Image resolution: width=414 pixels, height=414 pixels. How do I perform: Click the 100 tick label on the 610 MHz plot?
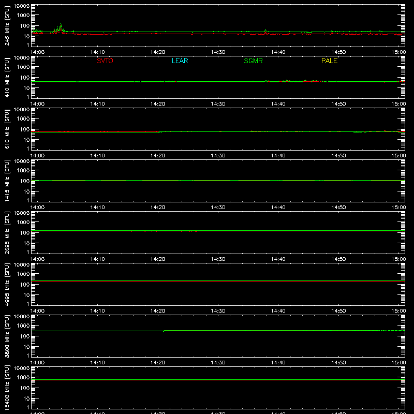point(25,129)
